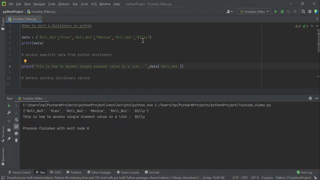This screenshot has height=180, width=320.
Task: Go to previous highlighted error arrow
Action: click(x=311, y=26)
